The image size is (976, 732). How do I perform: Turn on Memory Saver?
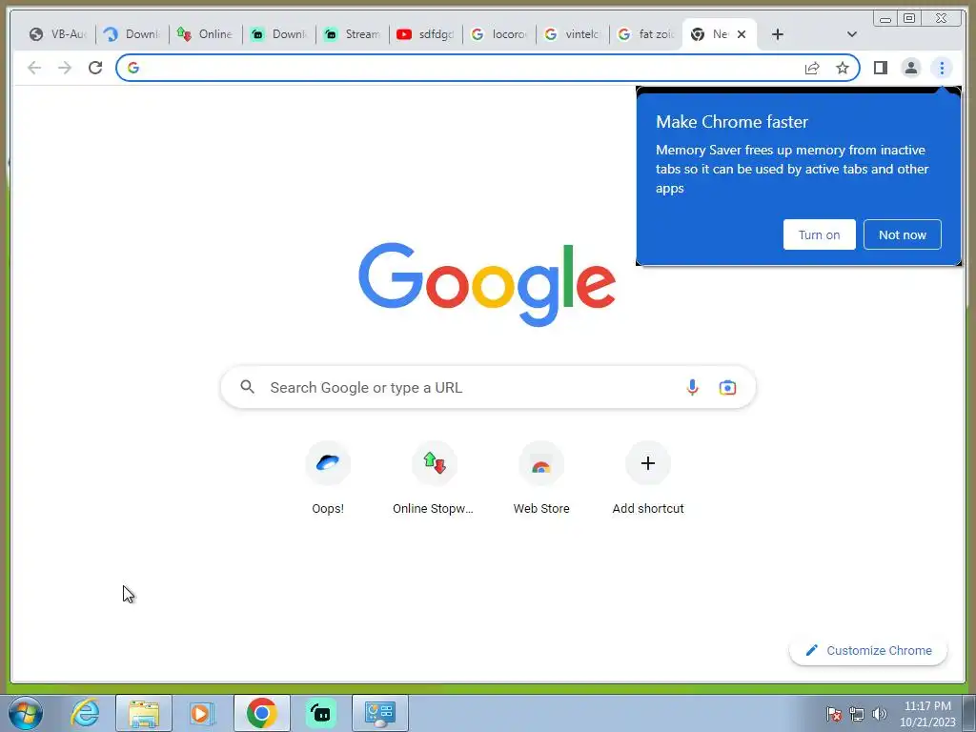(x=819, y=234)
